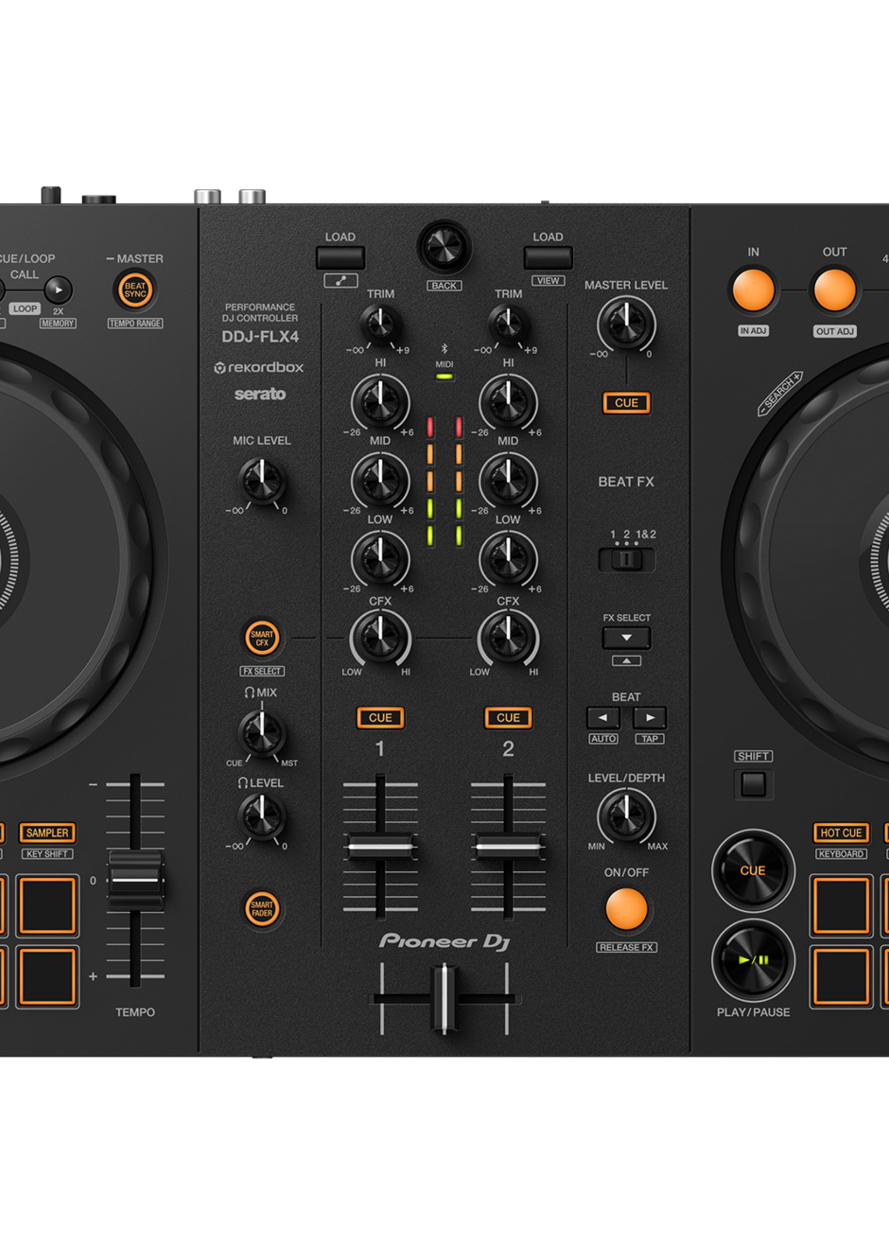
Task: Click the RELEASE FX label
Action: 626,947
